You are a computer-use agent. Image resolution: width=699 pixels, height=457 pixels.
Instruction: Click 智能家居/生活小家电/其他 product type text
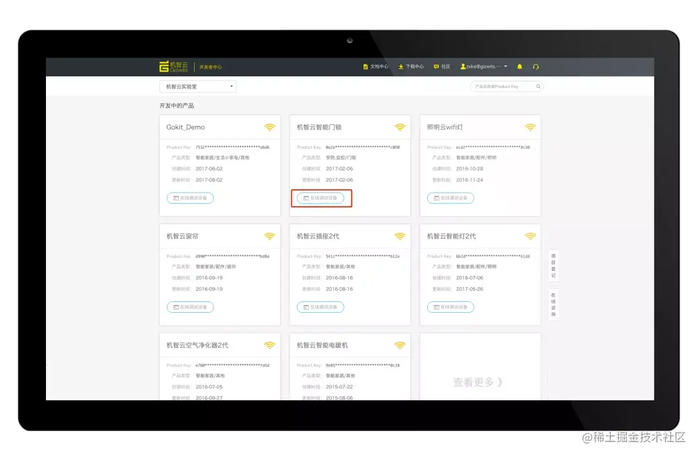tap(223, 158)
